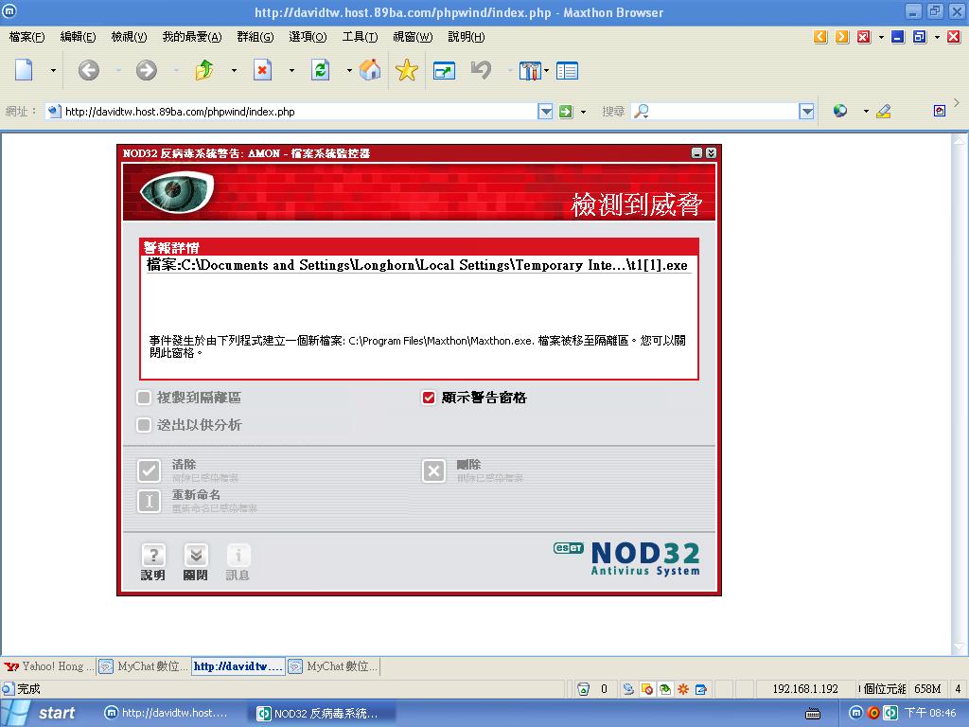The image size is (969, 727).
Task: Open the Stop button dropdown arrow
Action: pos(291,70)
